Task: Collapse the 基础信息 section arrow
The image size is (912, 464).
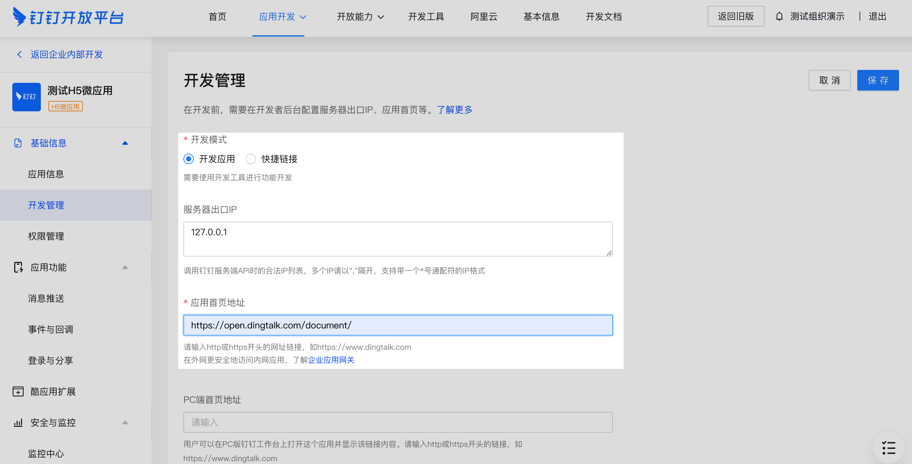Action: tap(125, 143)
